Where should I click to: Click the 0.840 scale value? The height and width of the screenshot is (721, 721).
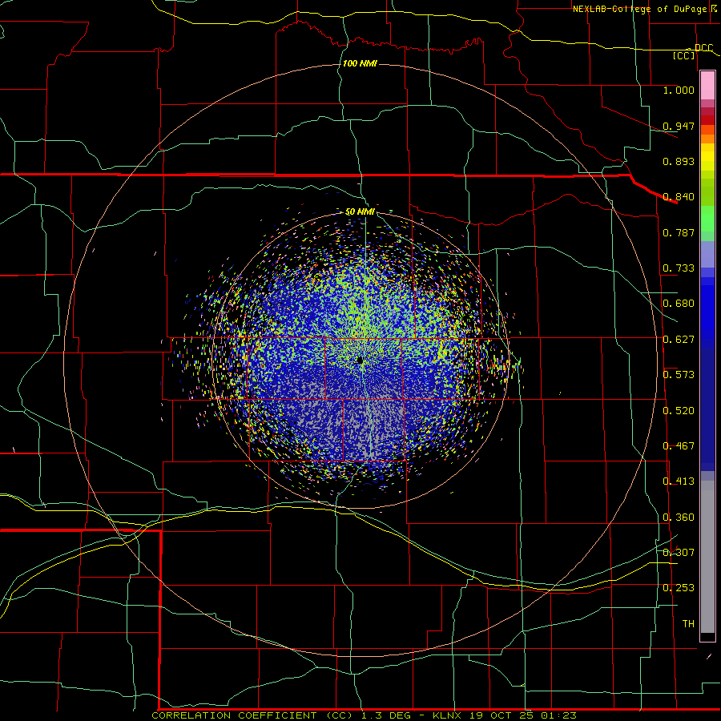679,197
